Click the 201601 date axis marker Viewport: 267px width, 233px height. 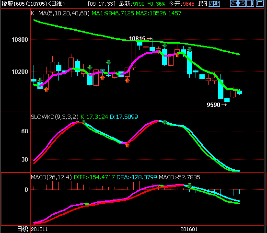tap(189, 229)
